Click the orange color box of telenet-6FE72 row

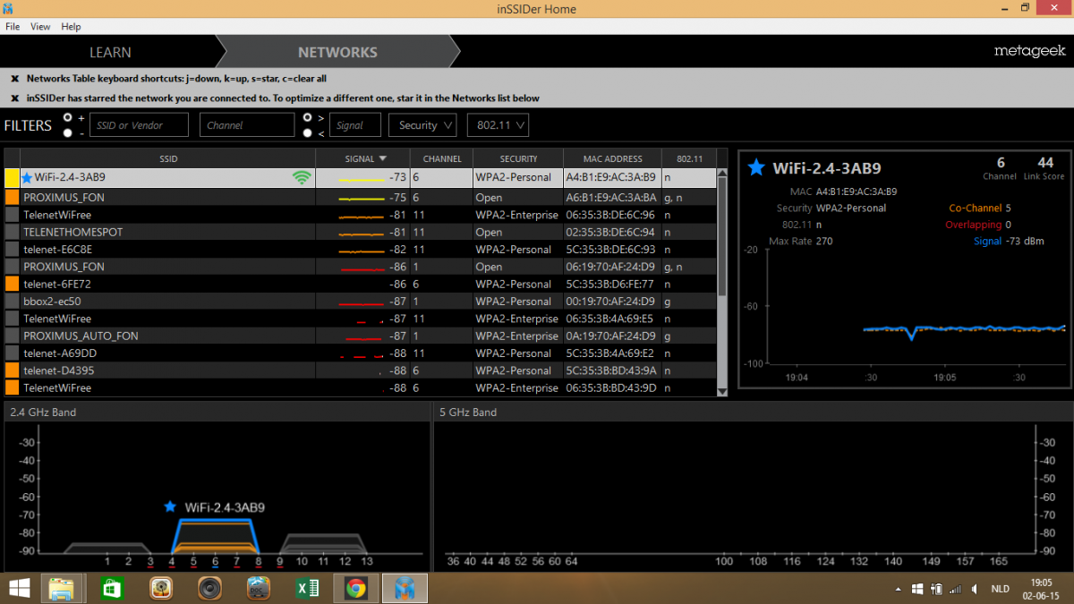pos(12,284)
